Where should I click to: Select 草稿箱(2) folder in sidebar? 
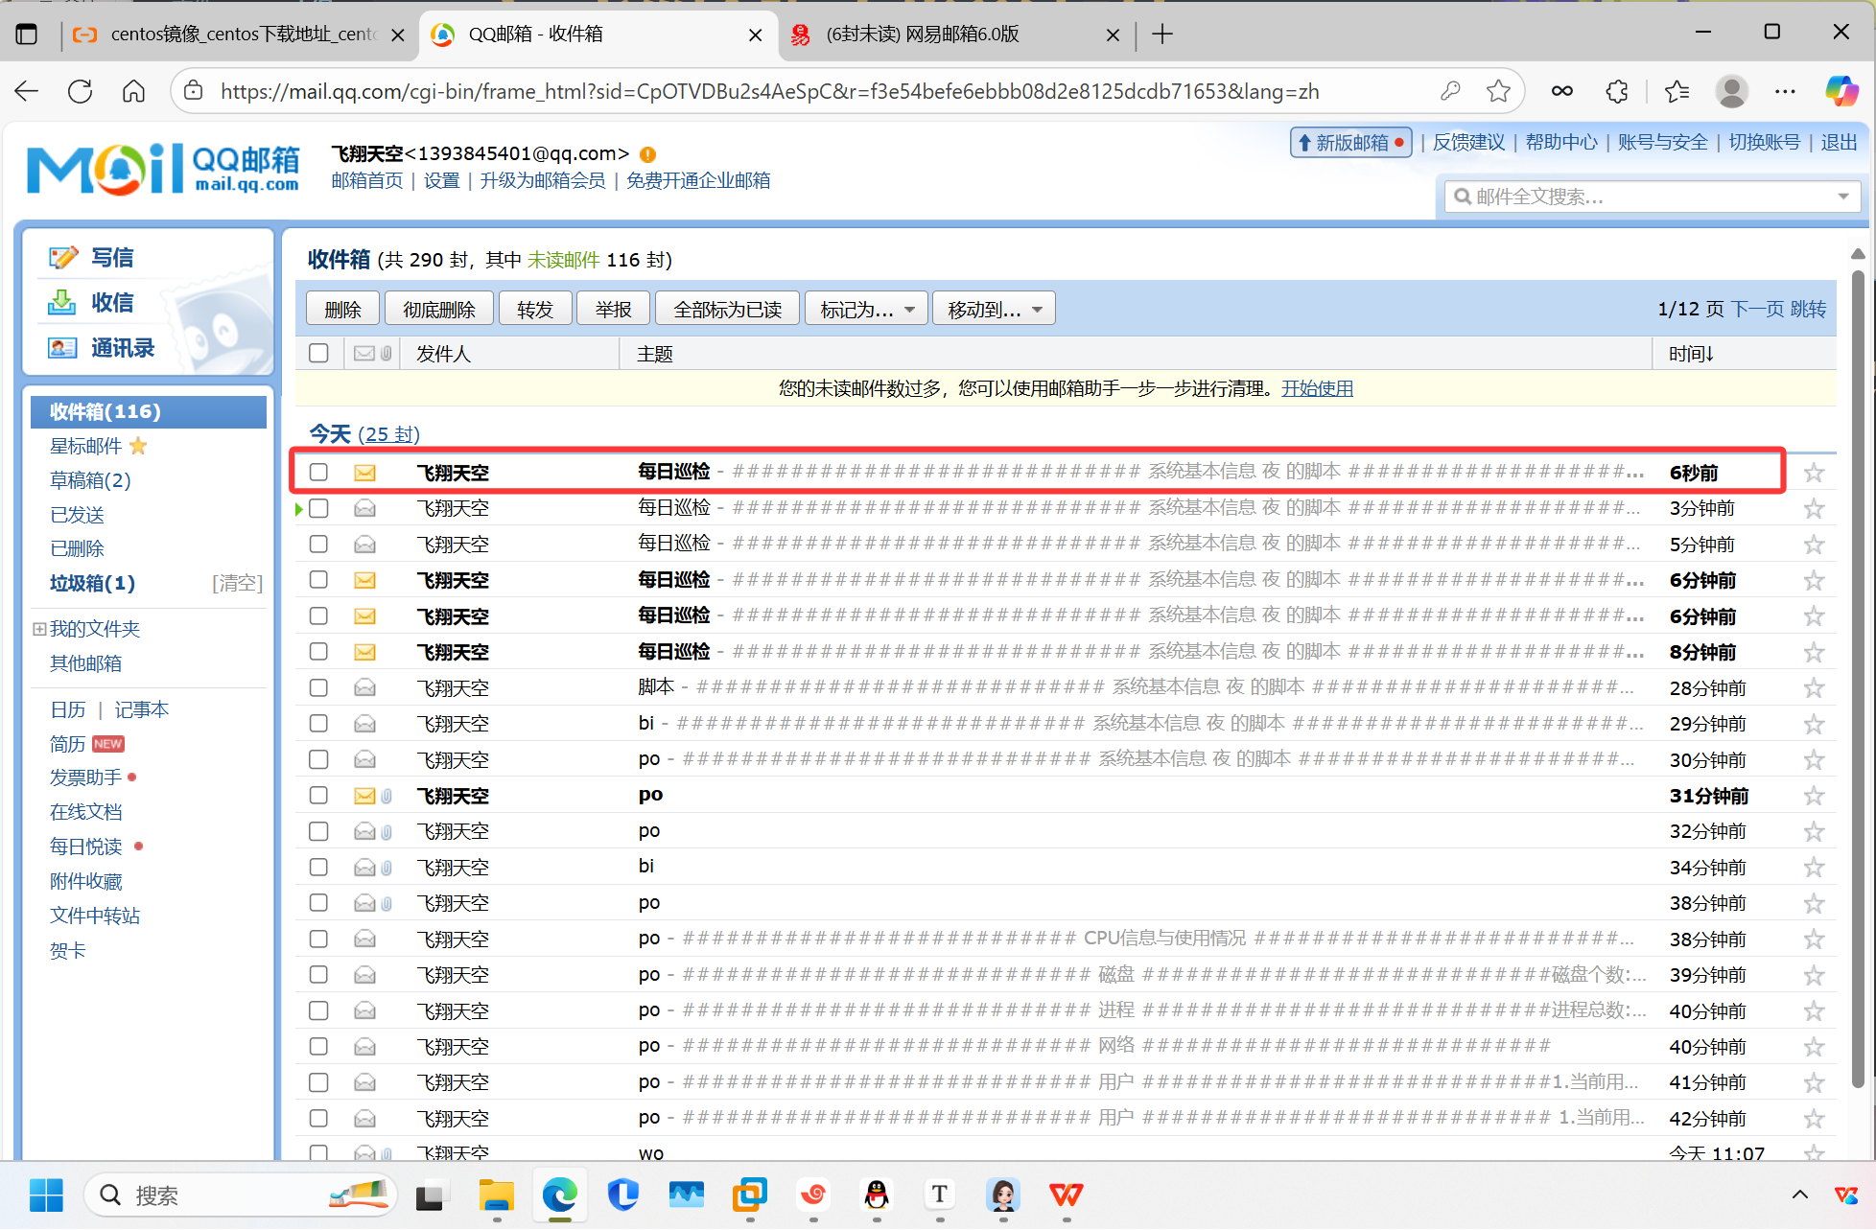[x=90, y=480]
